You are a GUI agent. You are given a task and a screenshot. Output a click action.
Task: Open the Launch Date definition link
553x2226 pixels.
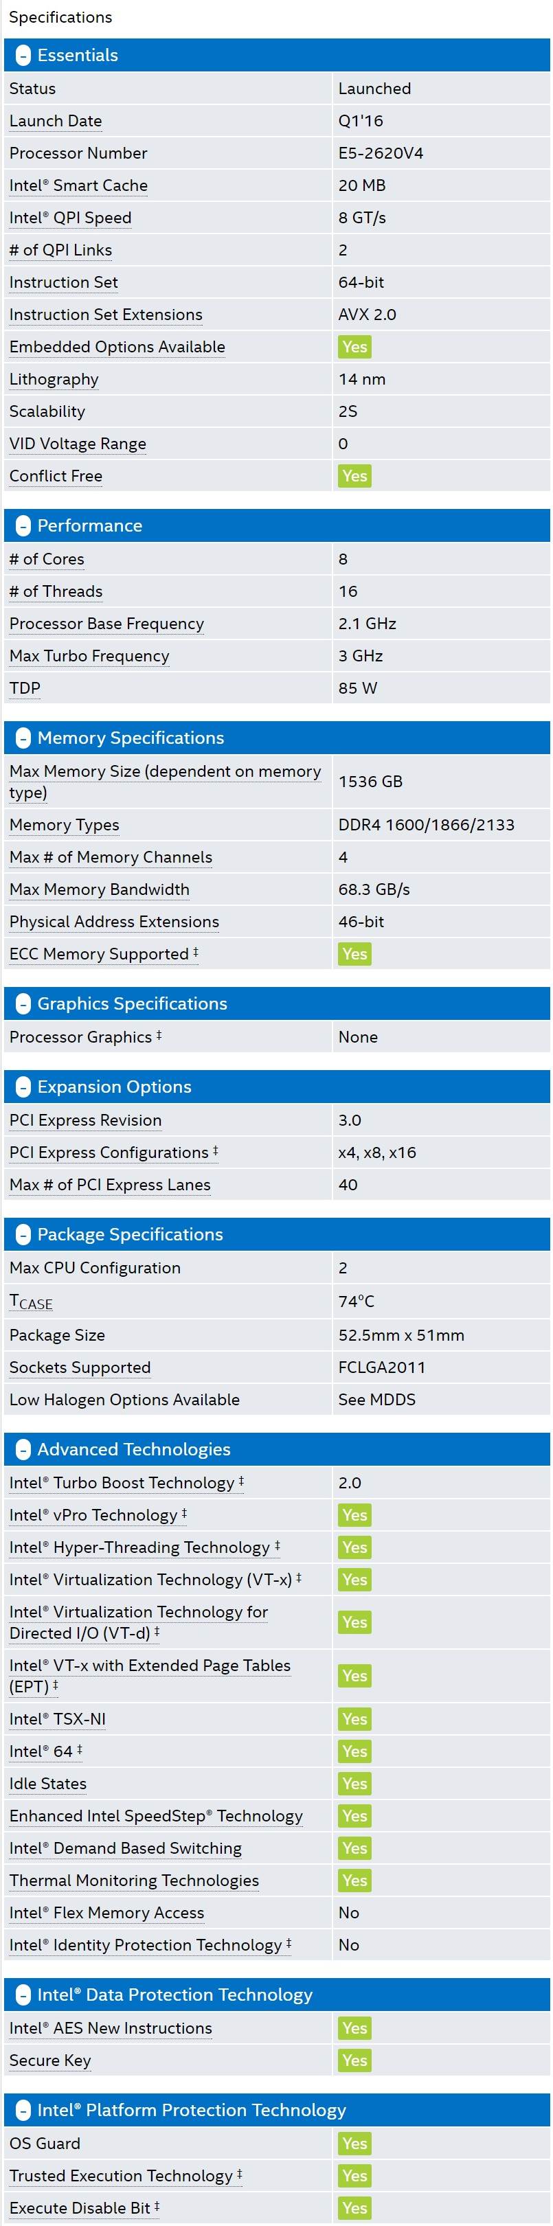tap(55, 121)
